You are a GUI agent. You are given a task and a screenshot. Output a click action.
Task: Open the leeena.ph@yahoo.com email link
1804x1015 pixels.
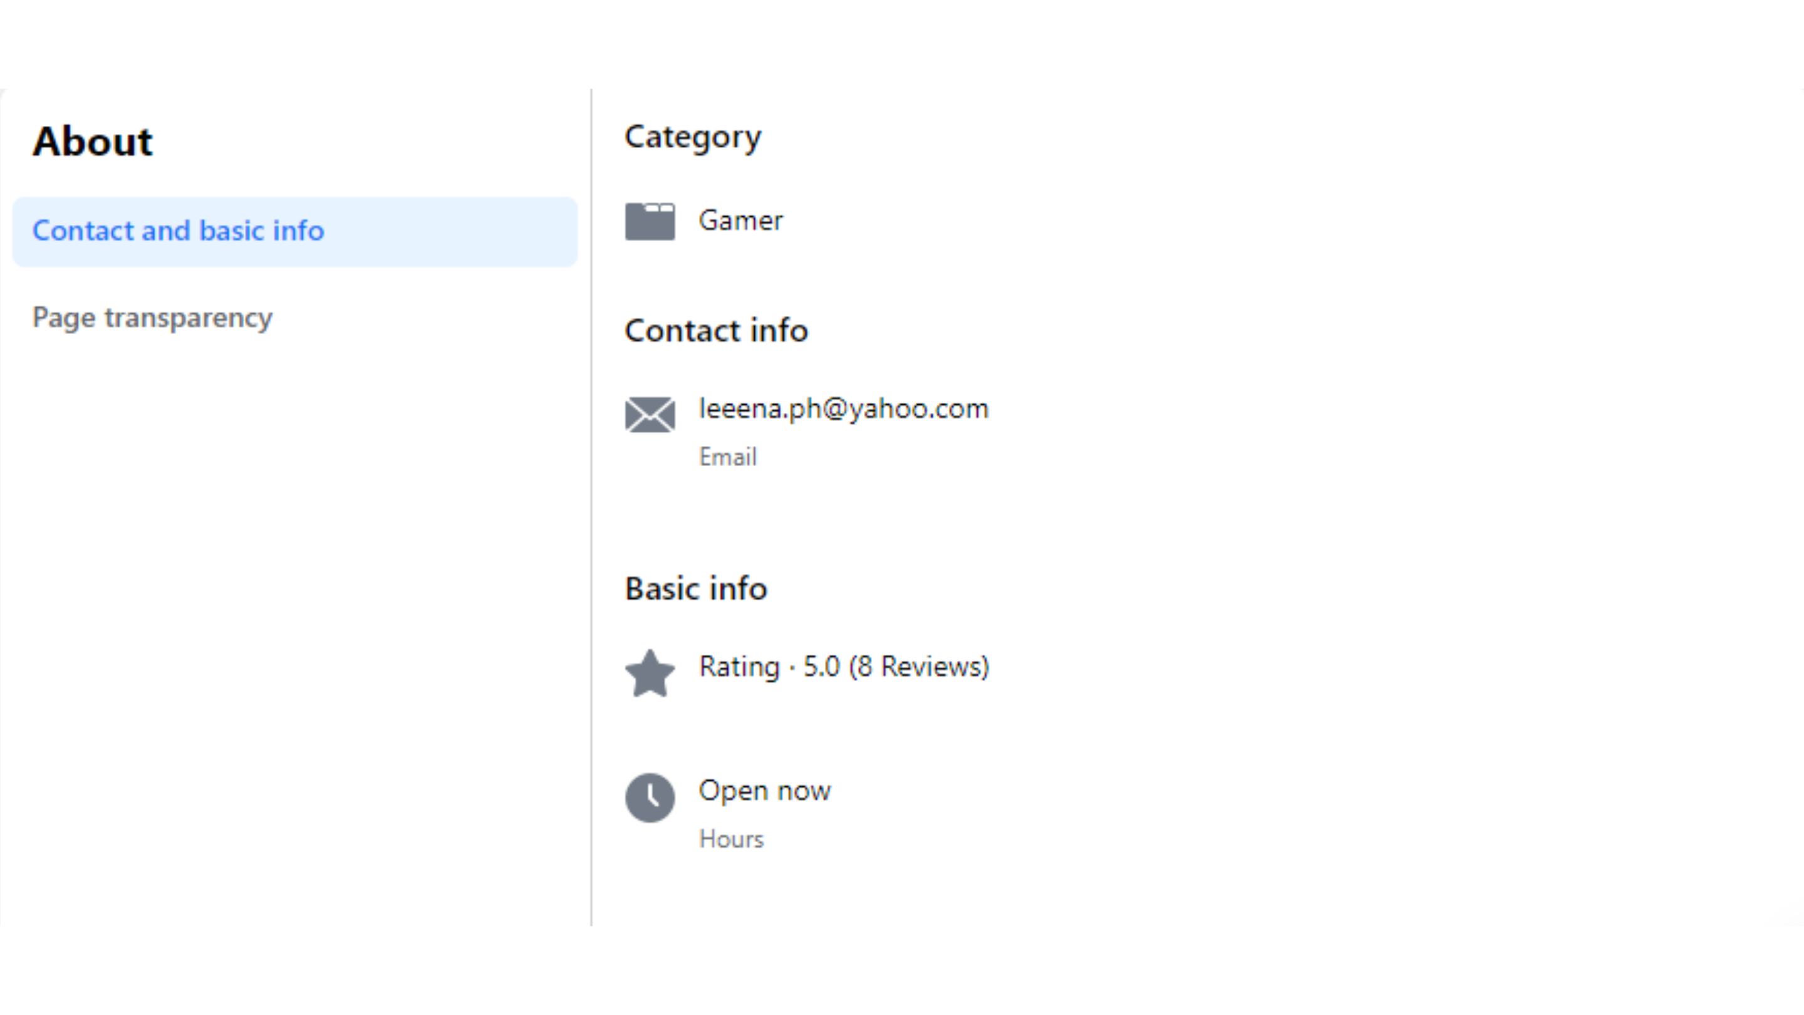tap(843, 409)
